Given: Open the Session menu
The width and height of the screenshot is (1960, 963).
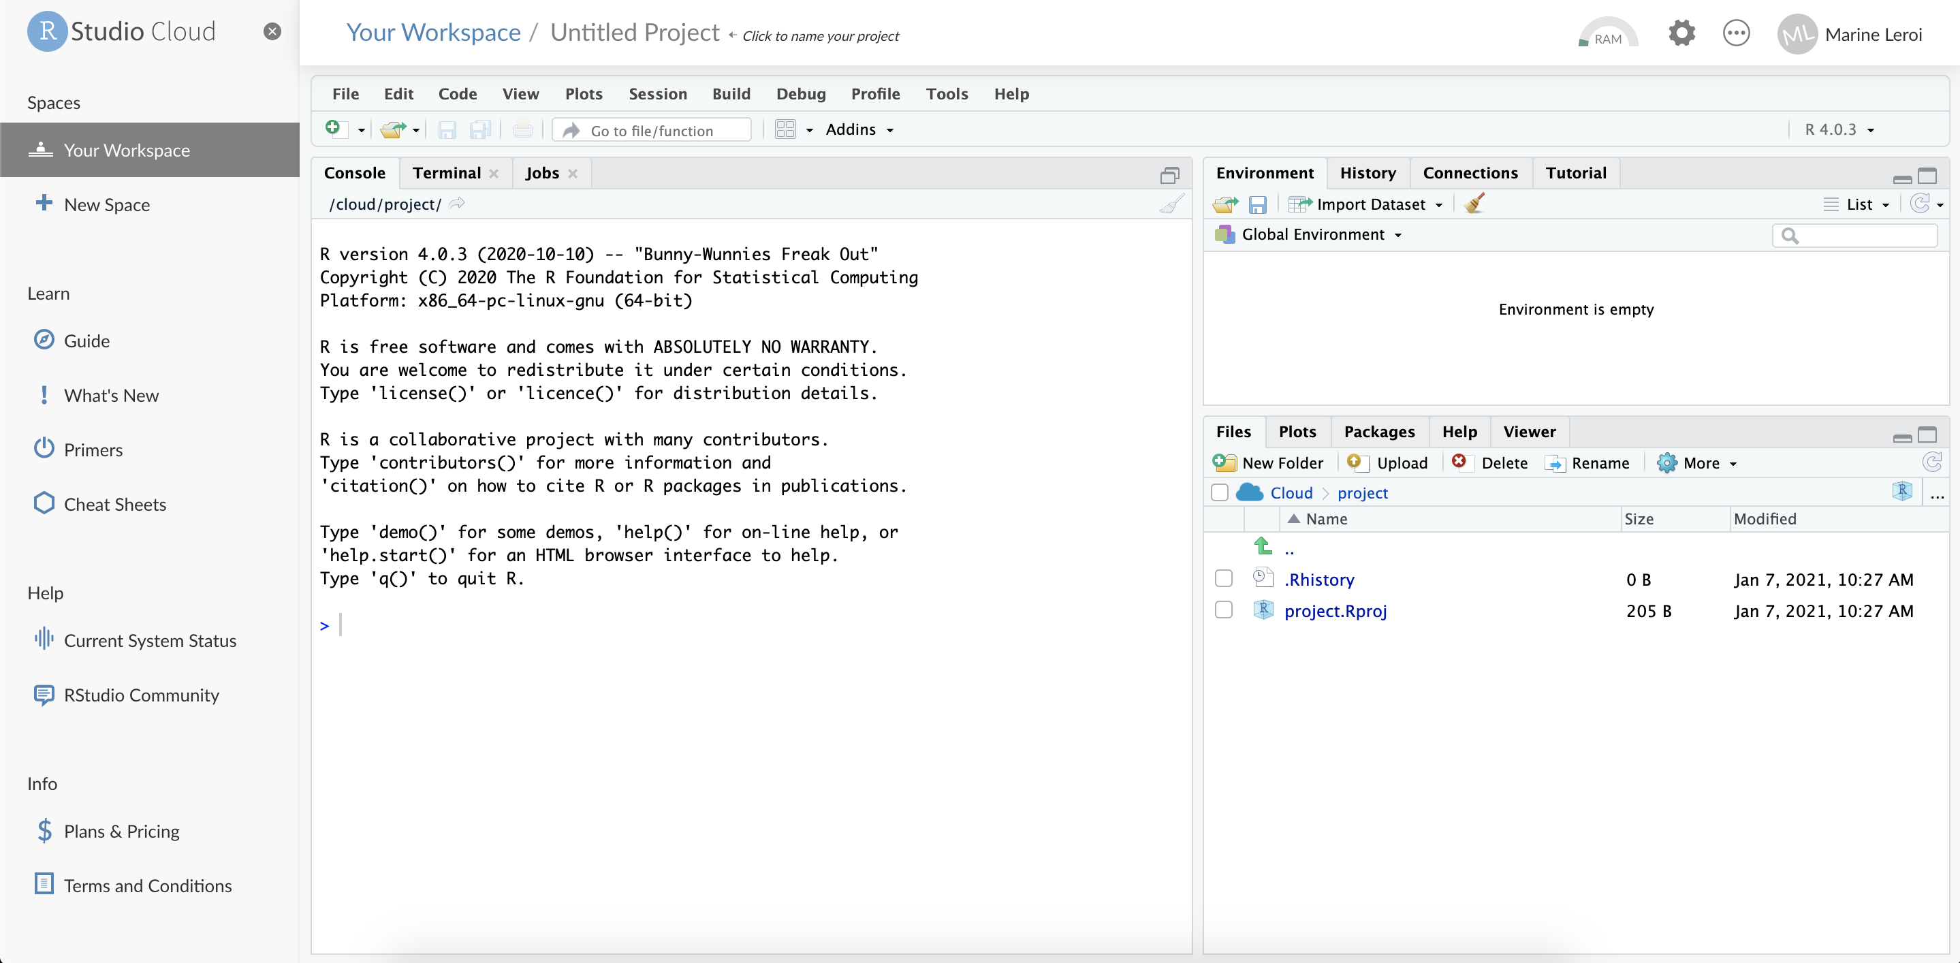Looking at the screenshot, I should tap(657, 93).
